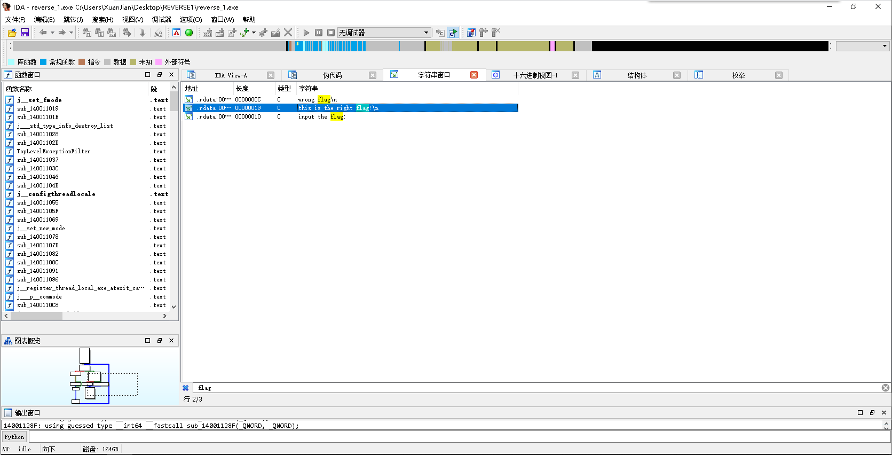Open the 文件(F) menu
Image resolution: width=892 pixels, height=455 pixels.
tap(15, 20)
